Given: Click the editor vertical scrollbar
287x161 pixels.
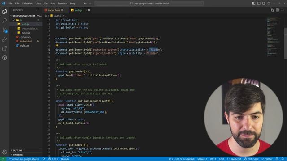Looking at the screenshot, I should tap(286, 43).
